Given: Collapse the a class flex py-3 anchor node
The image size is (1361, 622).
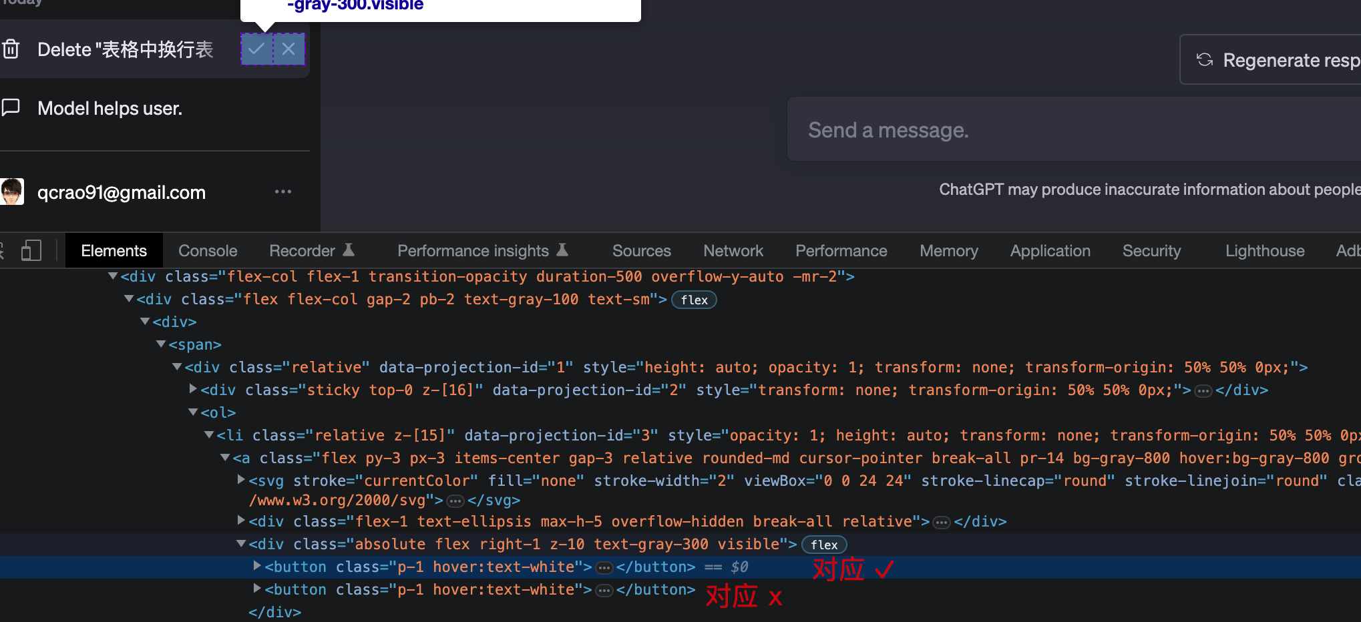Looking at the screenshot, I should (x=225, y=458).
